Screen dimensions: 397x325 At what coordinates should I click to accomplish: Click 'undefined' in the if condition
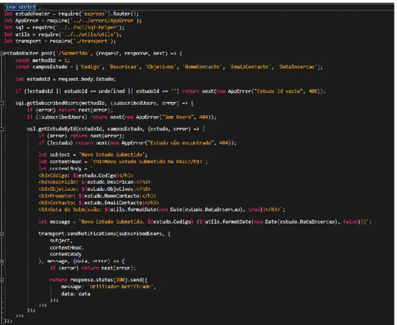(x=112, y=91)
